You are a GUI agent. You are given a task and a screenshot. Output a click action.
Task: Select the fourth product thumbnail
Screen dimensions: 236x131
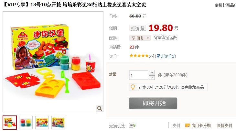pos(58,123)
